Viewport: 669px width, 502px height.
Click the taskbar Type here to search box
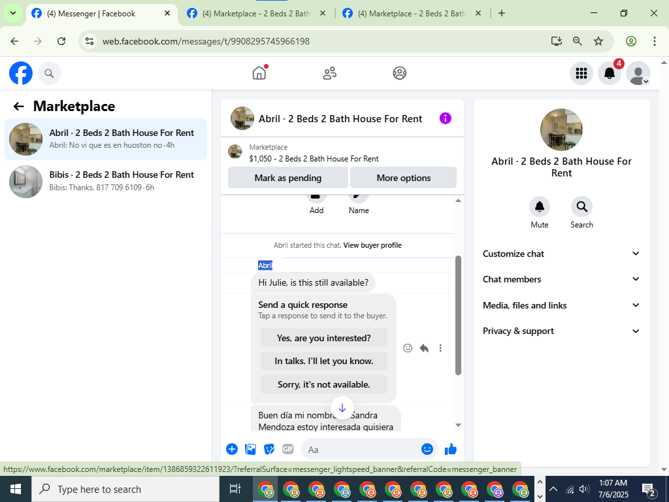(125, 489)
